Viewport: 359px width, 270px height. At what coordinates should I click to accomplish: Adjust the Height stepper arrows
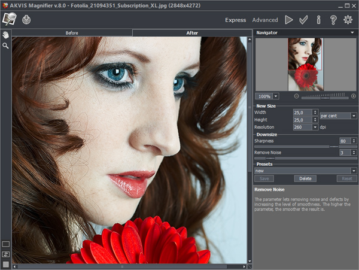(x=315, y=120)
